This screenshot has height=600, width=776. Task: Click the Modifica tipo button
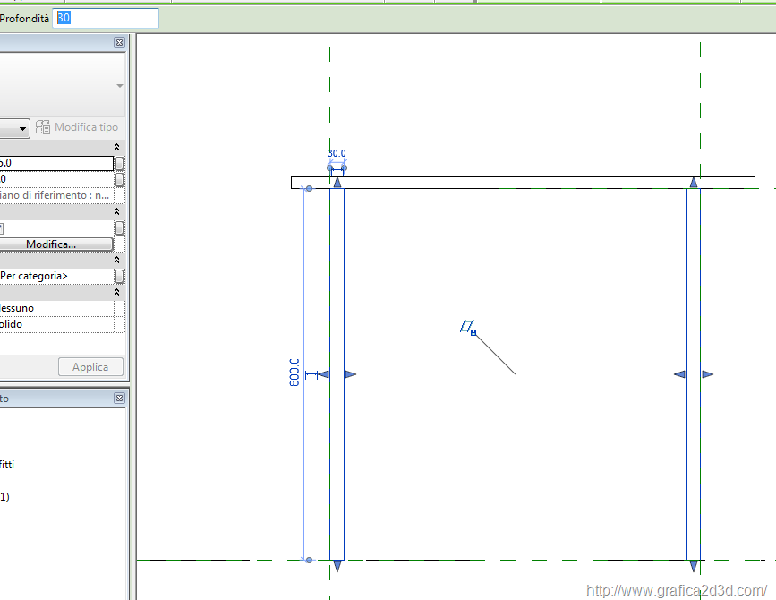[x=77, y=128]
